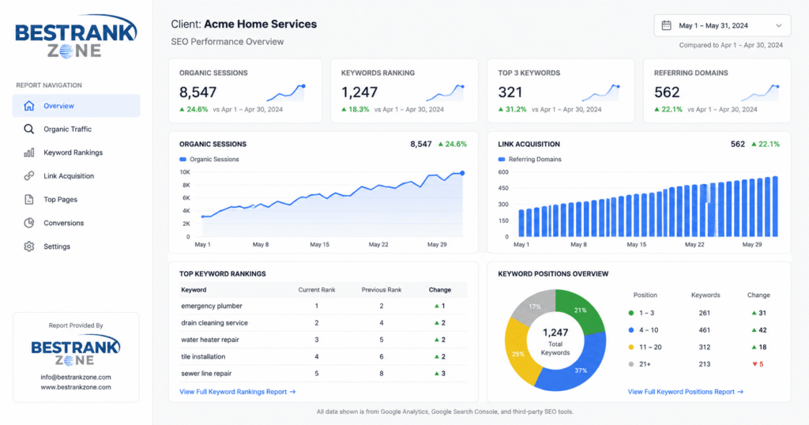This screenshot has width=809, height=425.
Task: Click the BestRank Zone logo in provider card
Action: (x=76, y=350)
